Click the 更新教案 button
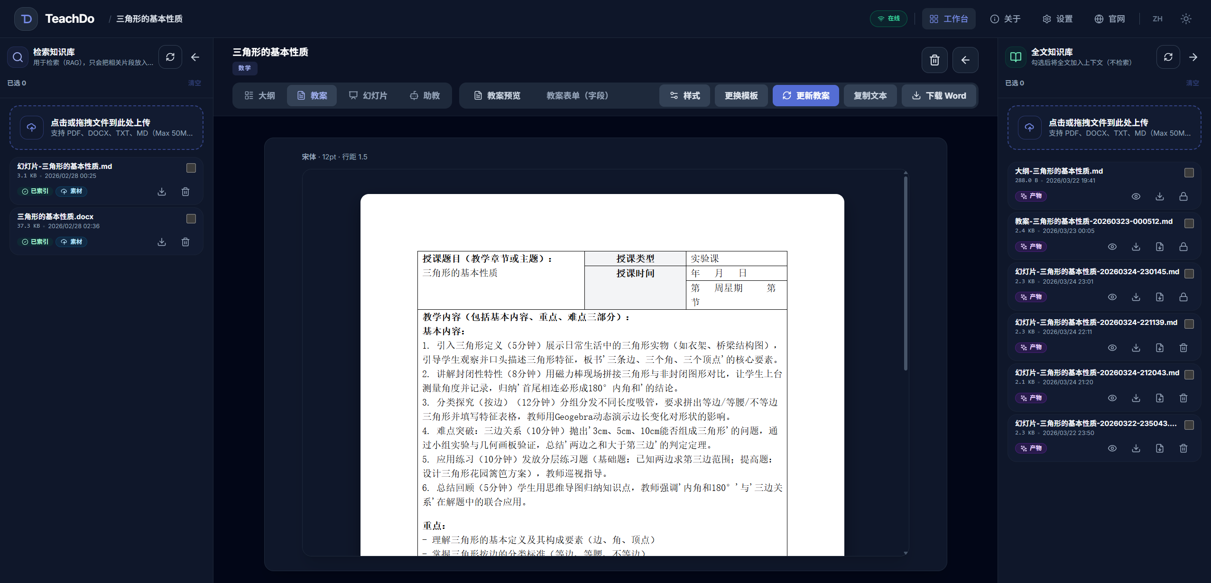Image resolution: width=1211 pixels, height=583 pixels. coord(805,95)
